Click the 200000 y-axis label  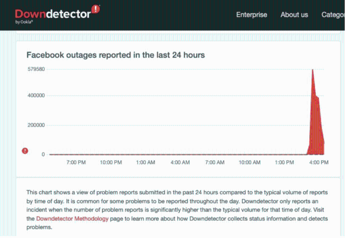click(36, 125)
